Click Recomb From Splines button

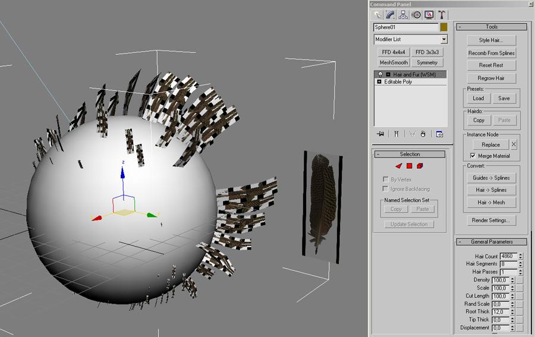(x=492, y=53)
